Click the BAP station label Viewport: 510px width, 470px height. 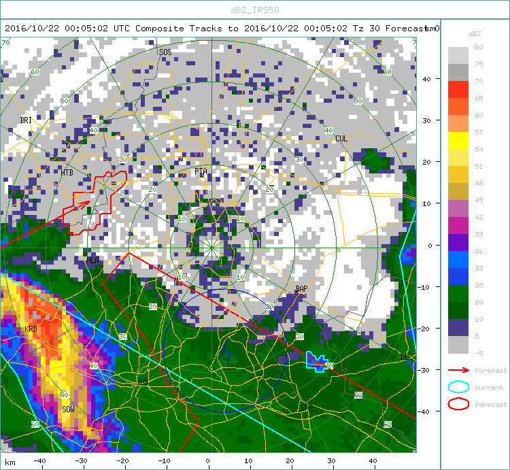(x=301, y=288)
